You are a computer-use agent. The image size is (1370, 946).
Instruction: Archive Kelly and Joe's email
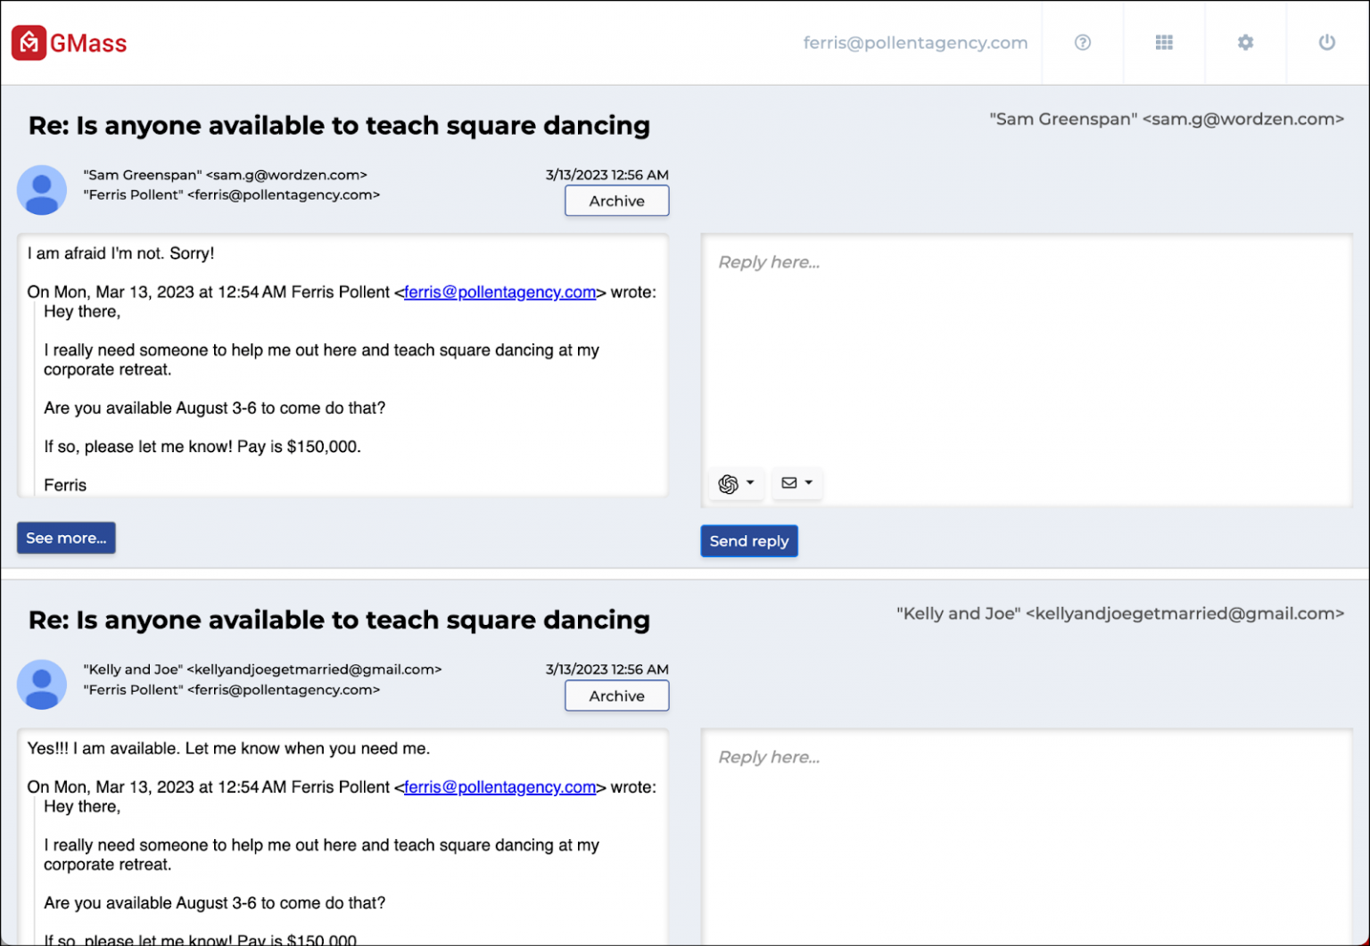tap(616, 695)
